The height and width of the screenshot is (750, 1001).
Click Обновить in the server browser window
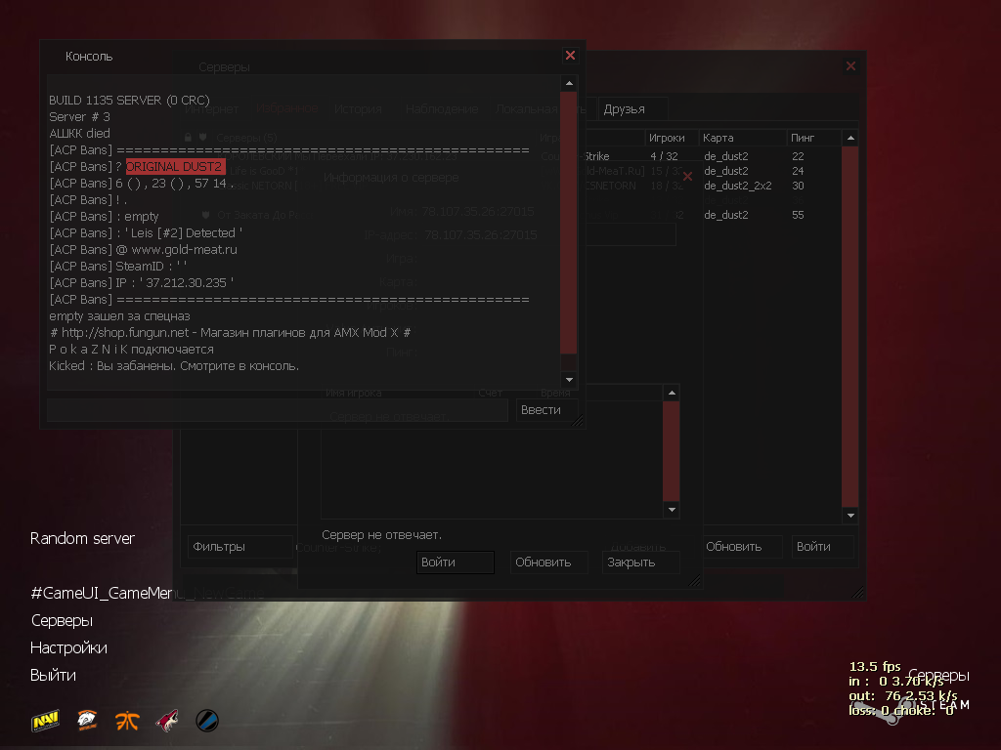pyautogui.click(x=743, y=547)
